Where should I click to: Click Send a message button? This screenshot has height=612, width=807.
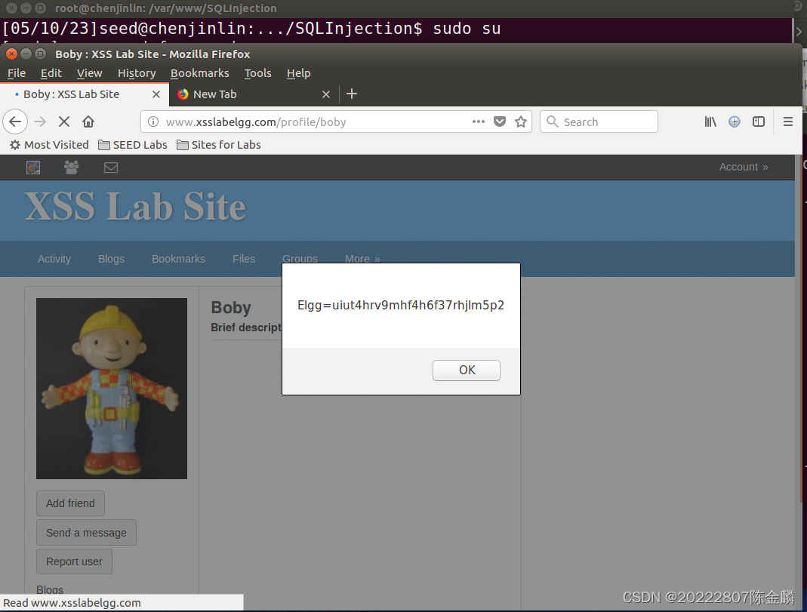(87, 533)
